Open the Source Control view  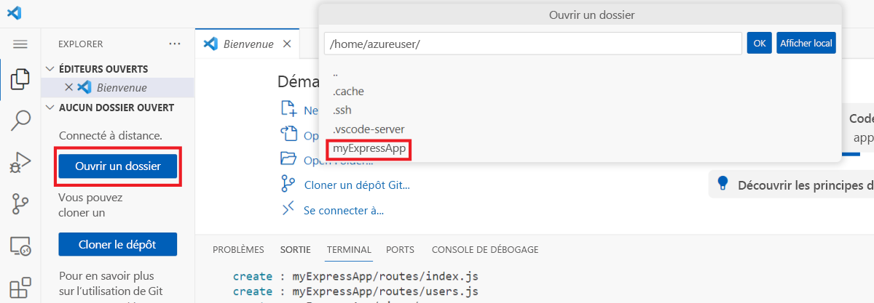20,204
